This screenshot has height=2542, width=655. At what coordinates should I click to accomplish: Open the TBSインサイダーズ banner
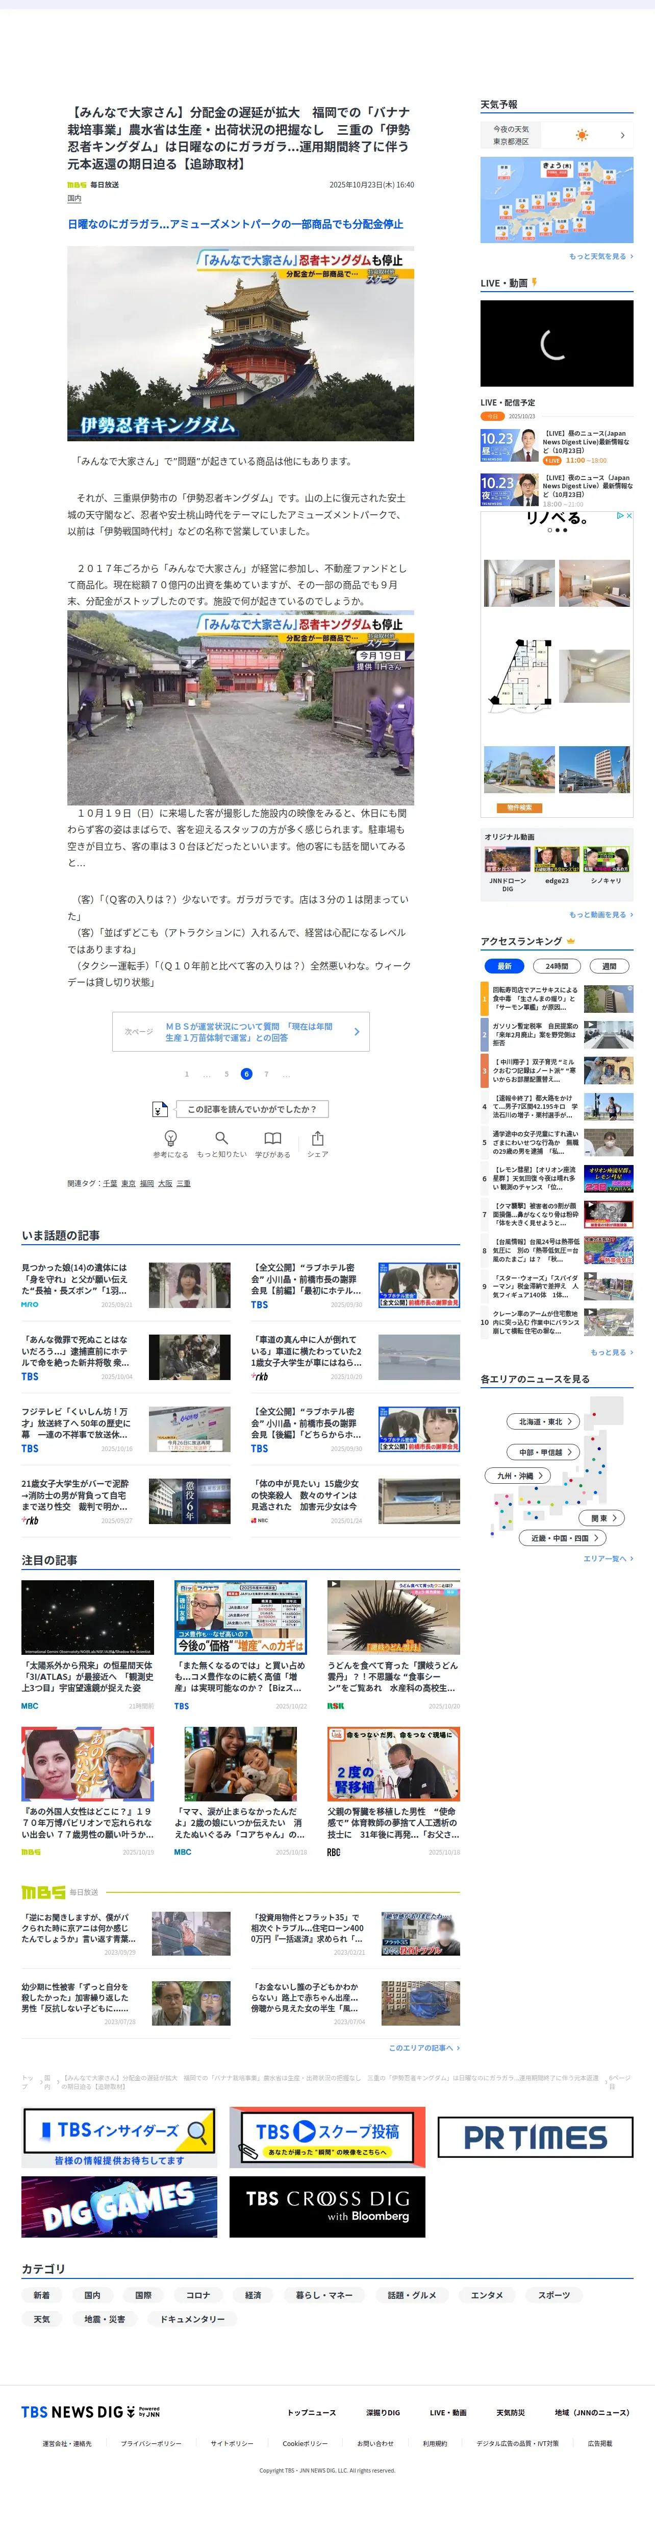119,2137
